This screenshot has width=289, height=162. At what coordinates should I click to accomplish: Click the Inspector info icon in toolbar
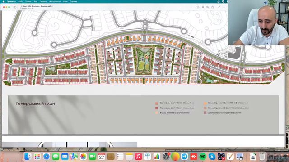(x=198, y=7)
